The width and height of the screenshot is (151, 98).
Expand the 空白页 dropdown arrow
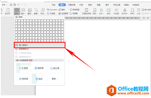(11, 14)
